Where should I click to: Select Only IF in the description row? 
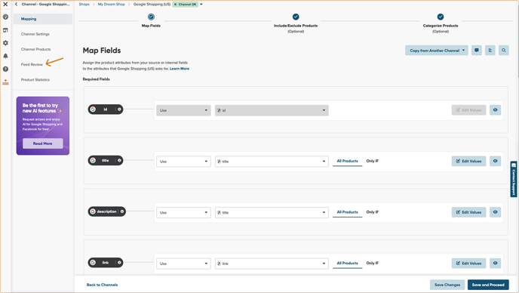[373, 212]
